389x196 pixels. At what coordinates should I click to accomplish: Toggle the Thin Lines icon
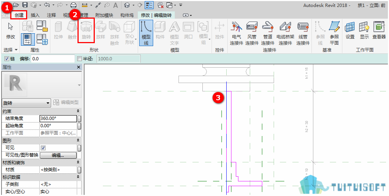(149, 5)
